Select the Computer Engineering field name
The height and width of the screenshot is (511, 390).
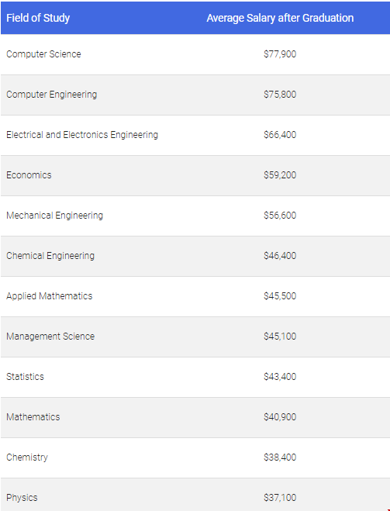click(52, 95)
